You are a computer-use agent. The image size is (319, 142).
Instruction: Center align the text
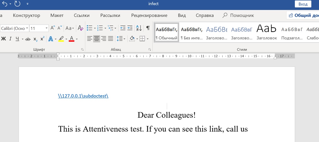coord(97,39)
